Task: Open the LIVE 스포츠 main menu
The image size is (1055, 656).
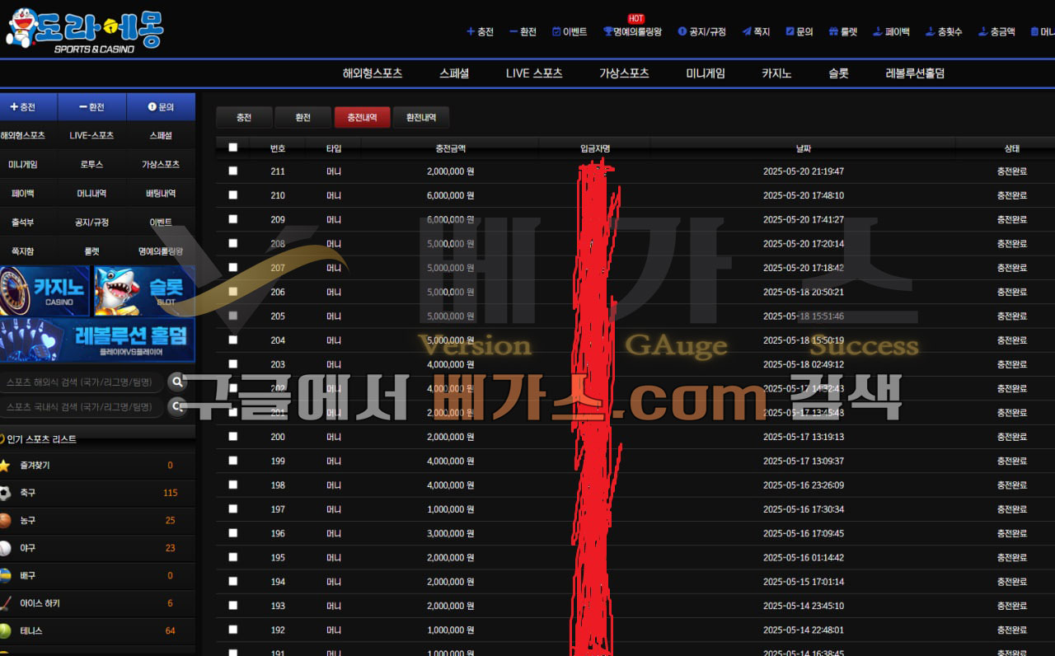Action: point(534,73)
